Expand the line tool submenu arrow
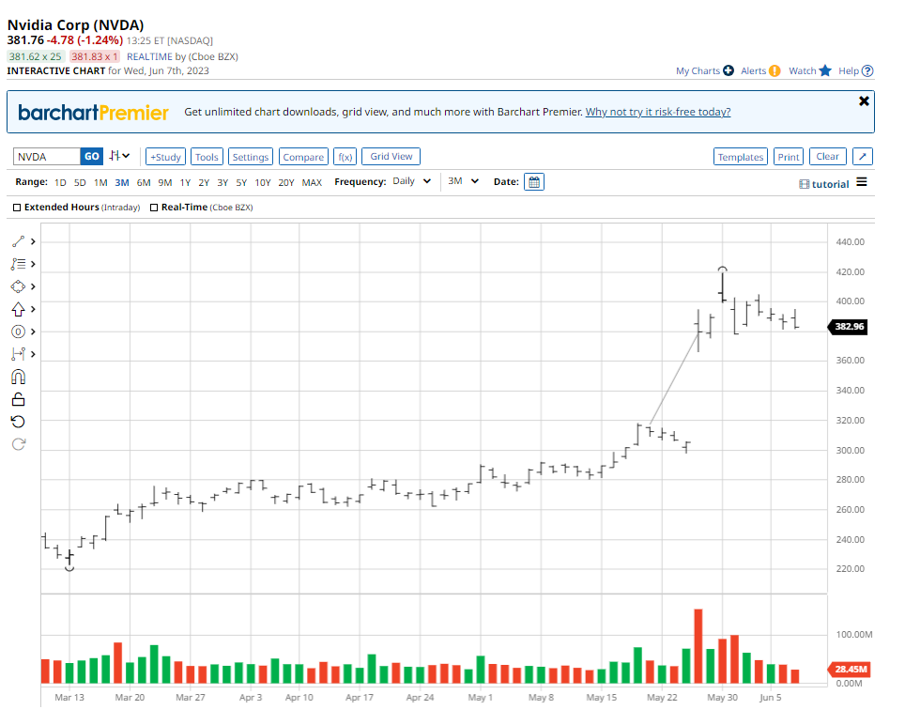The image size is (905, 725). pyautogui.click(x=33, y=241)
